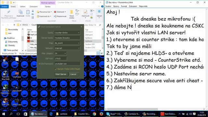Click the Kopírovat (Copy) icon in ribbon
Screen dimensions: 208x117
click(20, 12)
